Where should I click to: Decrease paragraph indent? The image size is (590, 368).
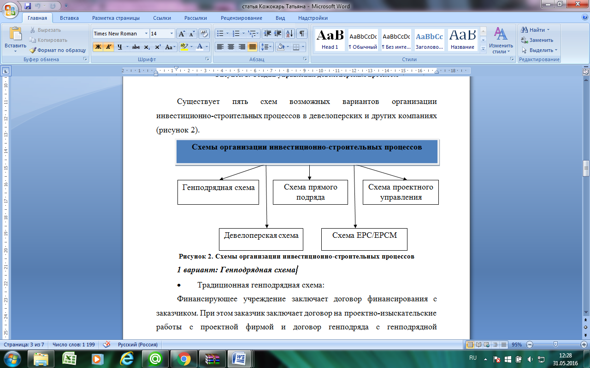click(267, 34)
